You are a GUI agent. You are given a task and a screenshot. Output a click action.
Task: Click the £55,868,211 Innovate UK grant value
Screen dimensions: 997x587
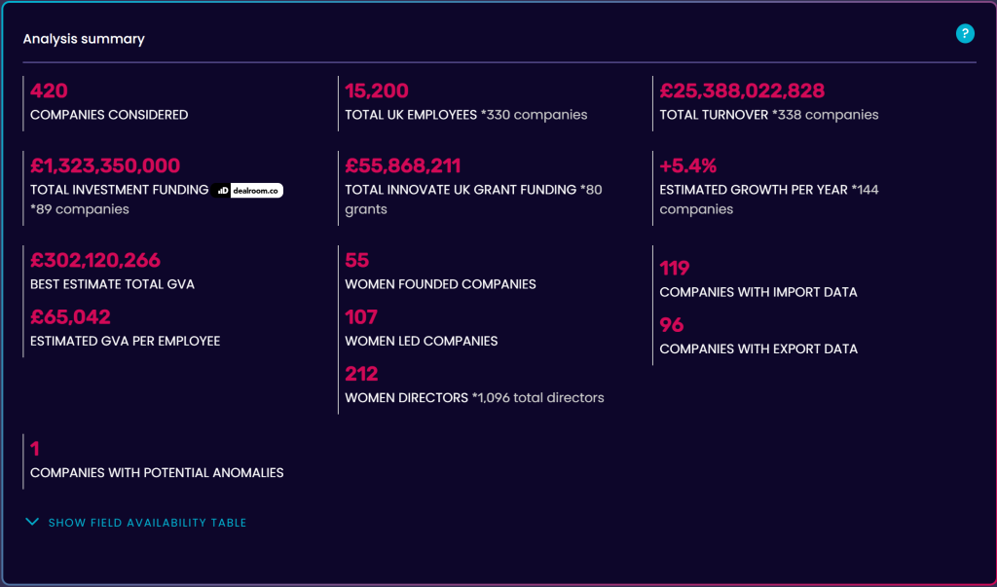coord(403,166)
